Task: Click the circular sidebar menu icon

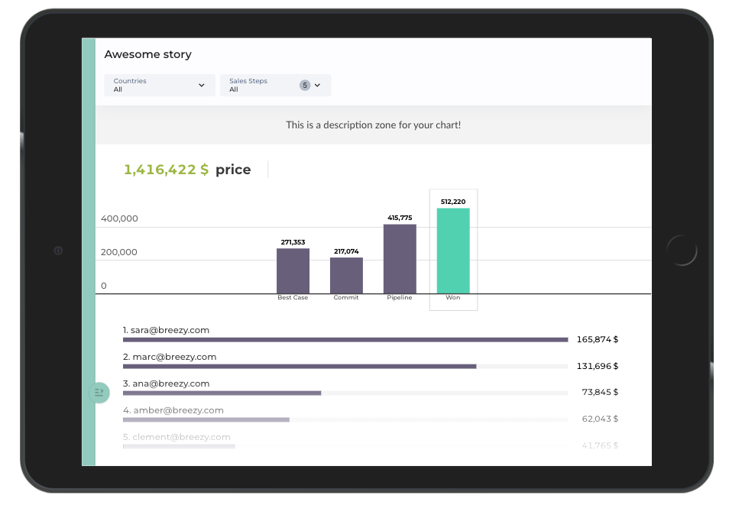Action: coord(99,393)
